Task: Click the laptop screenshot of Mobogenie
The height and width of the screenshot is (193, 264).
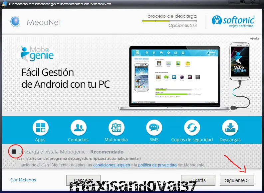Action: 174,77
